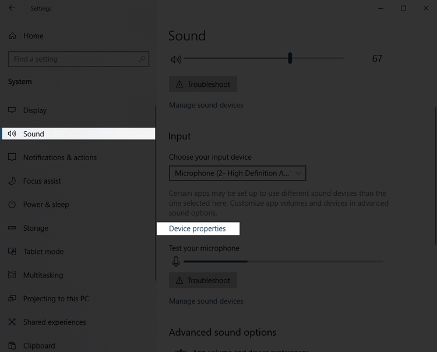437x352 pixels.
Task: Open the Home icon in the sidebar
Action: coord(12,36)
